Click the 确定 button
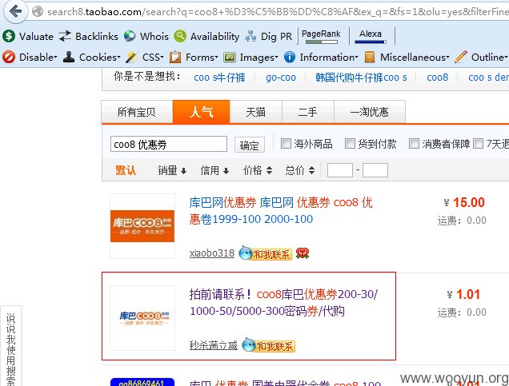Viewport: 509px width, 386px height. pos(250,145)
